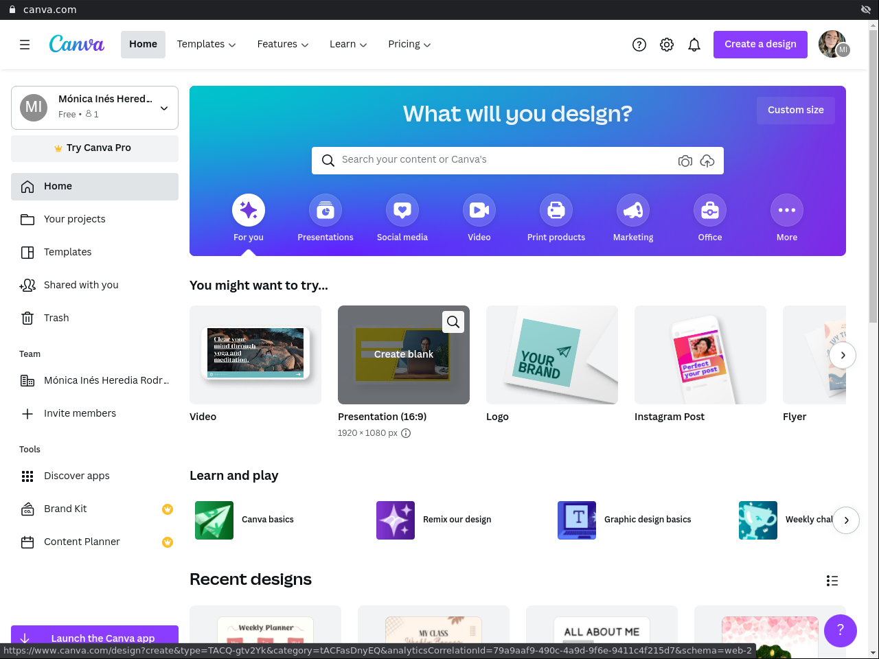The height and width of the screenshot is (659, 879).
Task: Open the Trash folder
Action: point(95,319)
